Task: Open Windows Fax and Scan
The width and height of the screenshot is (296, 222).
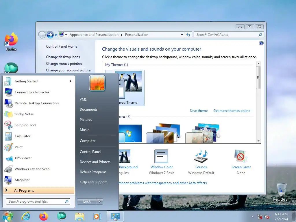Action: [39, 169]
